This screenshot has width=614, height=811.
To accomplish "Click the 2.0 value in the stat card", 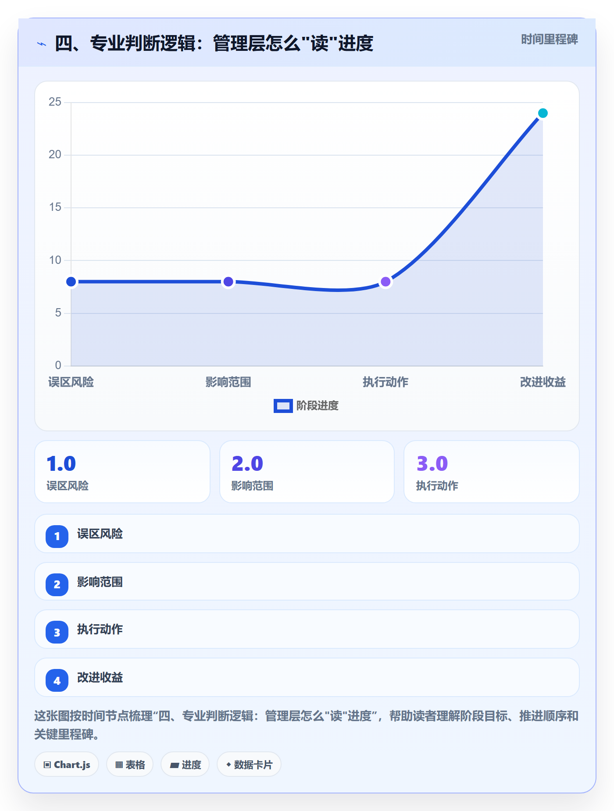I will [x=247, y=463].
